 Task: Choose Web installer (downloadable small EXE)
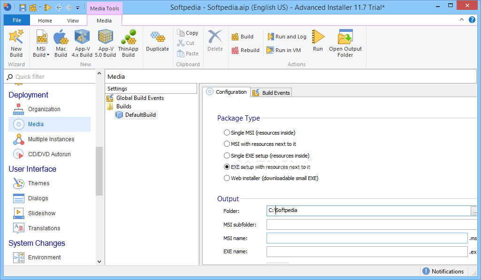[271, 178]
